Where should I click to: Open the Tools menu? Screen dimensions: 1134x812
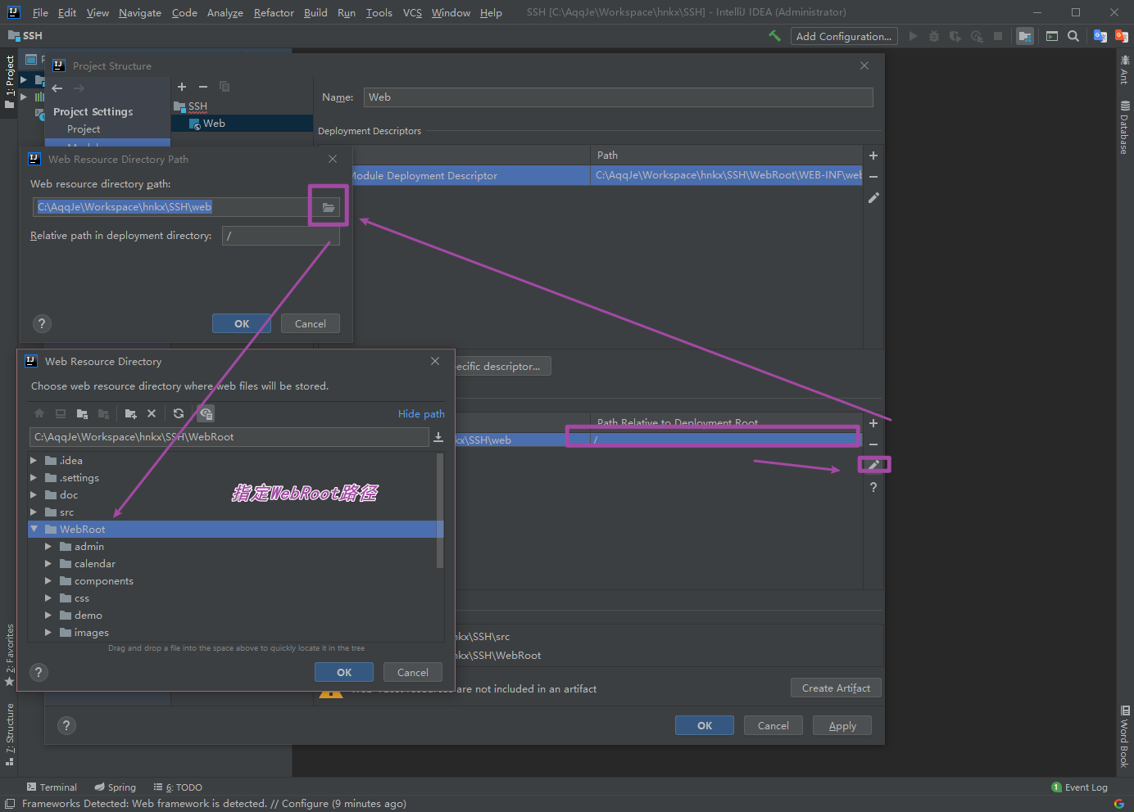click(379, 12)
